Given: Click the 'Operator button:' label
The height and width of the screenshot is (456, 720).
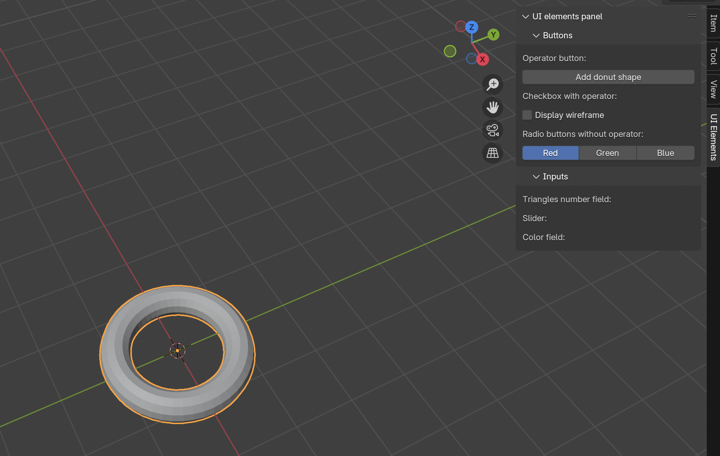Looking at the screenshot, I should click(554, 58).
